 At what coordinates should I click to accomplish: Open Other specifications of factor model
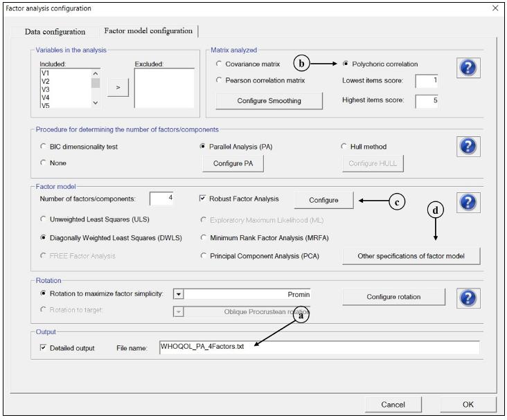point(411,256)
